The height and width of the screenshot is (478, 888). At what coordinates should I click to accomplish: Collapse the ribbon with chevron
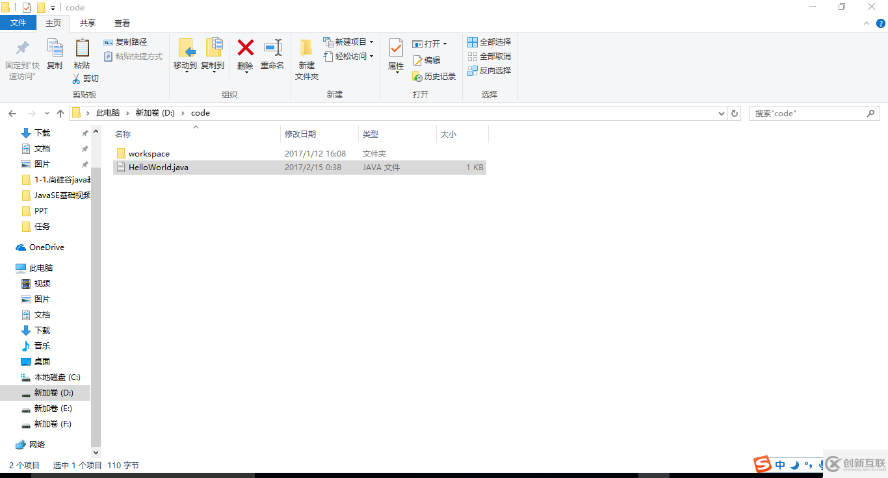tap(866, 23)
